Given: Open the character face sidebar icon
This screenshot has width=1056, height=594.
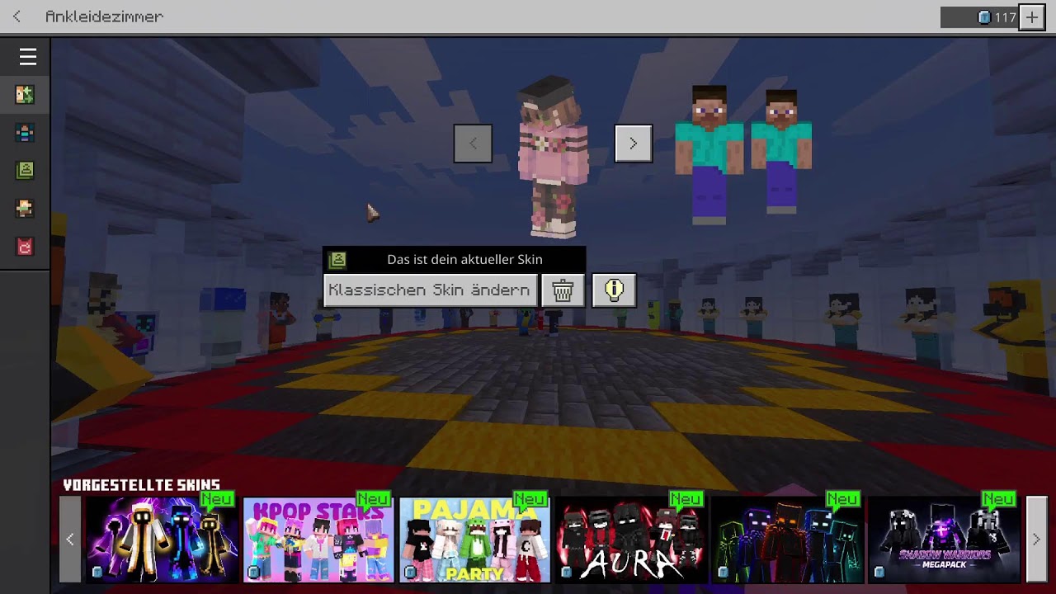Looking at the screenshot, I should [x=25, y=209].
